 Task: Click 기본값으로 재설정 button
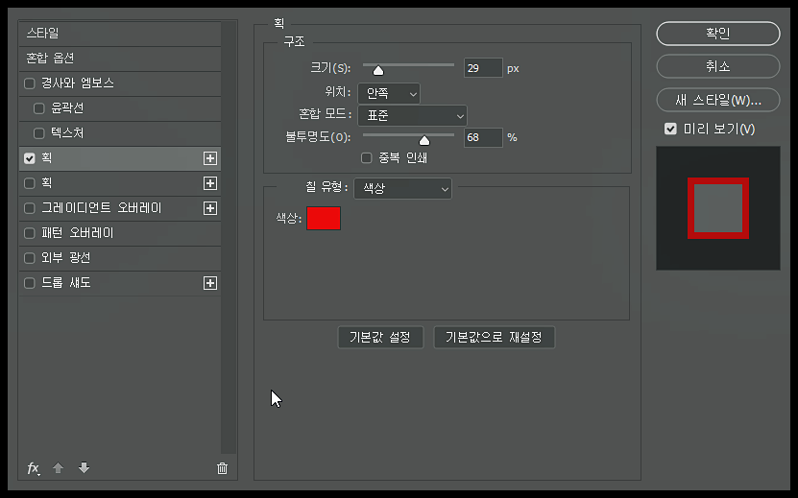click(x=495, y=337)
